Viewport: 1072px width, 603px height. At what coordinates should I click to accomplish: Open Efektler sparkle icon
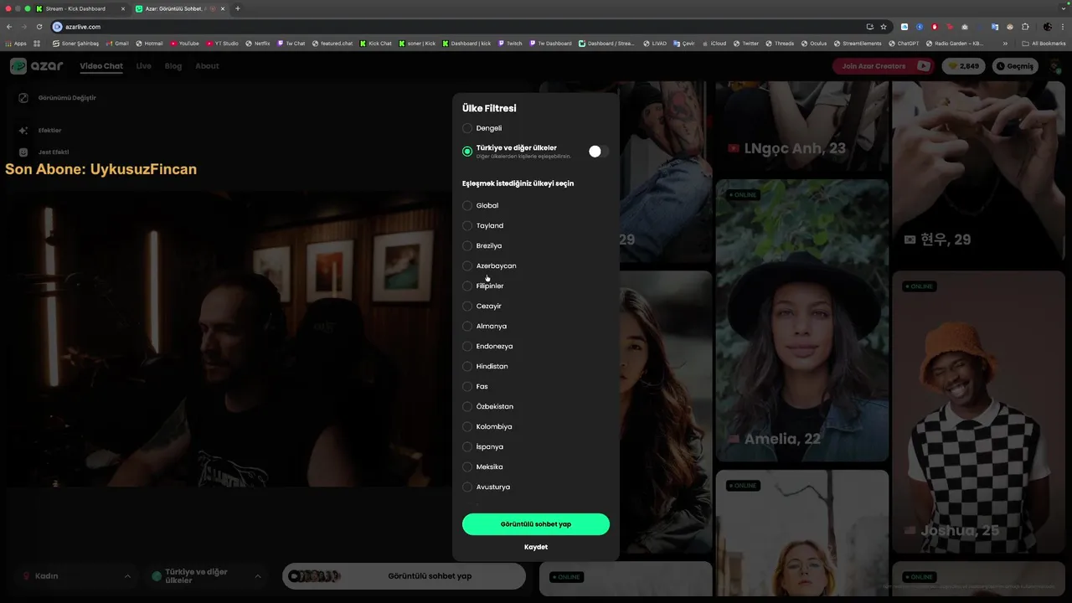[x=23, y=131]
